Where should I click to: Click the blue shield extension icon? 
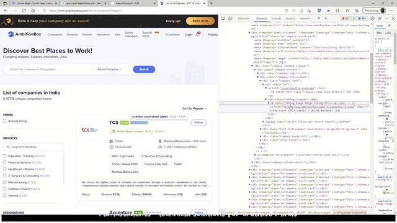[319, 11]
